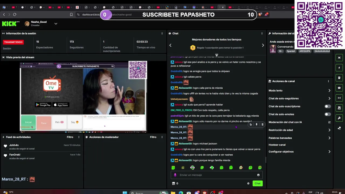Open Acciones de canal three-dot menu
Viewport: 345px width, 194px height.
click(x=328, y=81)
